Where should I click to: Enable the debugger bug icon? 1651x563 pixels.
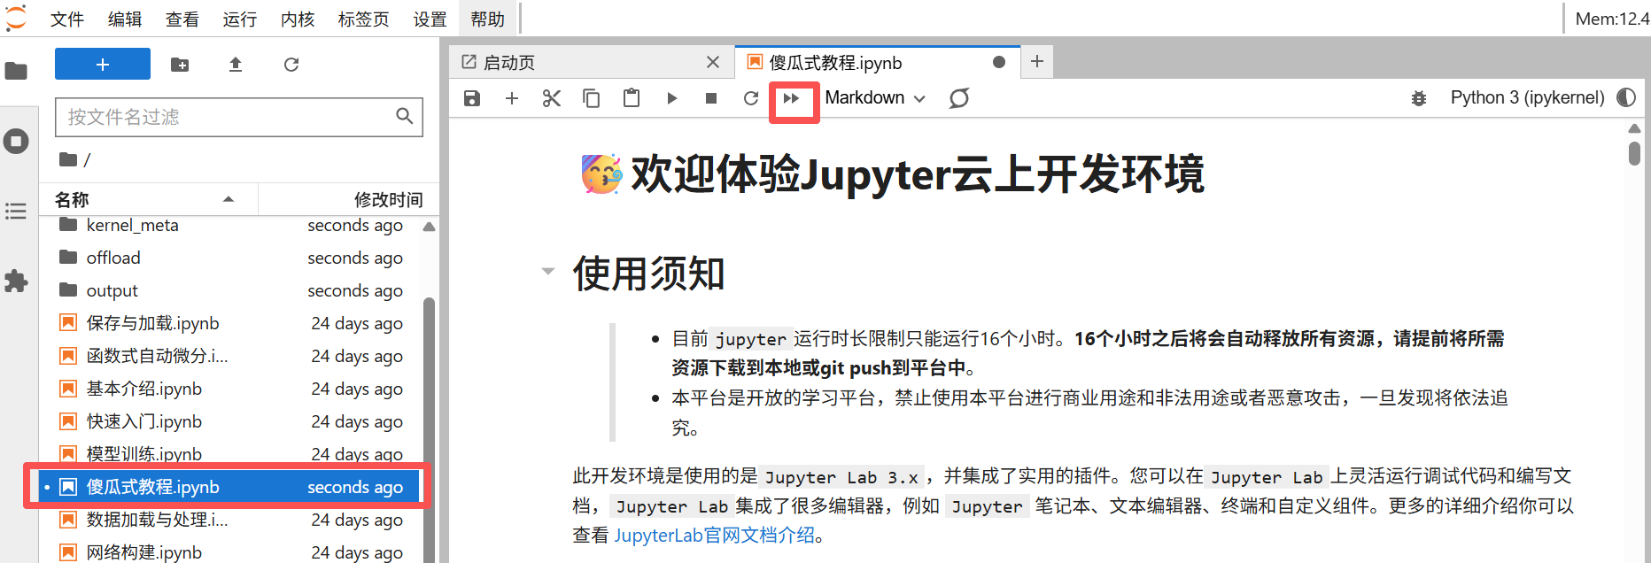pyautogui.click(x=1419, y=98)
